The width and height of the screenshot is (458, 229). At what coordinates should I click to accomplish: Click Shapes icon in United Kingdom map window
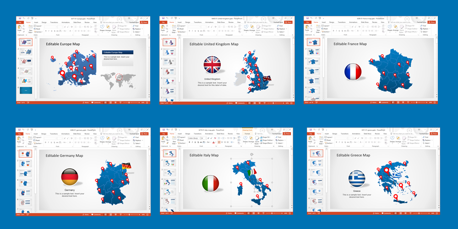coord(246,27)
